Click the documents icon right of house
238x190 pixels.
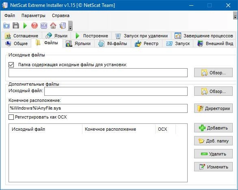tap(63, 26)
